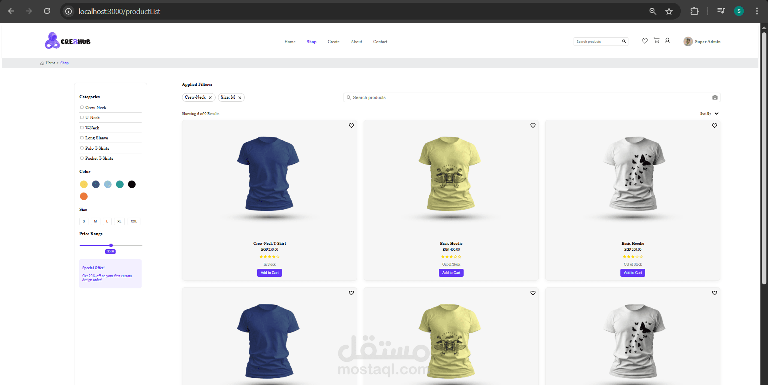Screen dimensions: 768x385
Task: Bookmark this page with star icon
Action: (x=669, y=11)
